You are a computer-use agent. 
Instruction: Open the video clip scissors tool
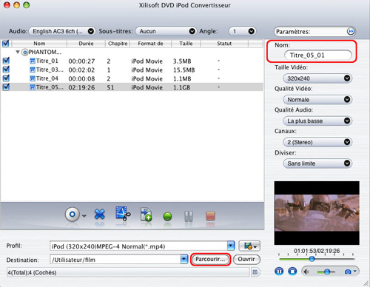123,214
